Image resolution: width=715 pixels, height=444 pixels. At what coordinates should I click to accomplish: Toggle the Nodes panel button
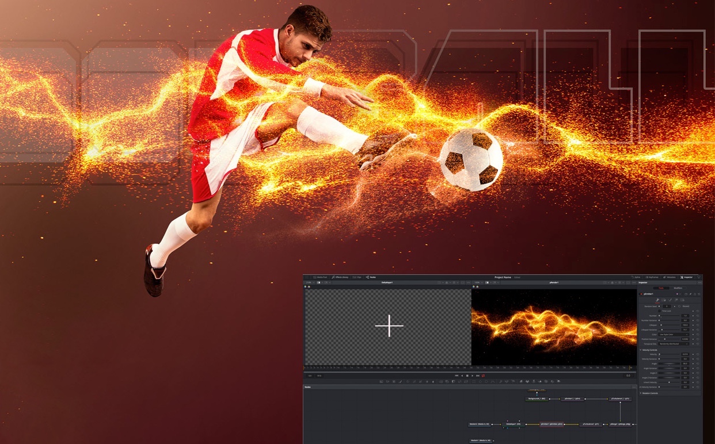pyautogui.click(x=371, y=277)
